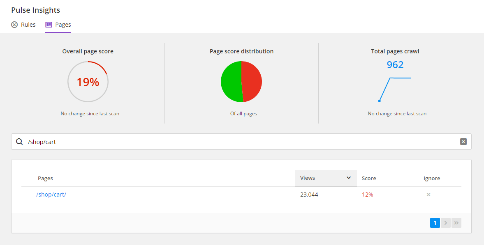Screen dimensions: 484x245
Task: Dismiss the /shop/cart/ row via ignore control
Action: 428,195
